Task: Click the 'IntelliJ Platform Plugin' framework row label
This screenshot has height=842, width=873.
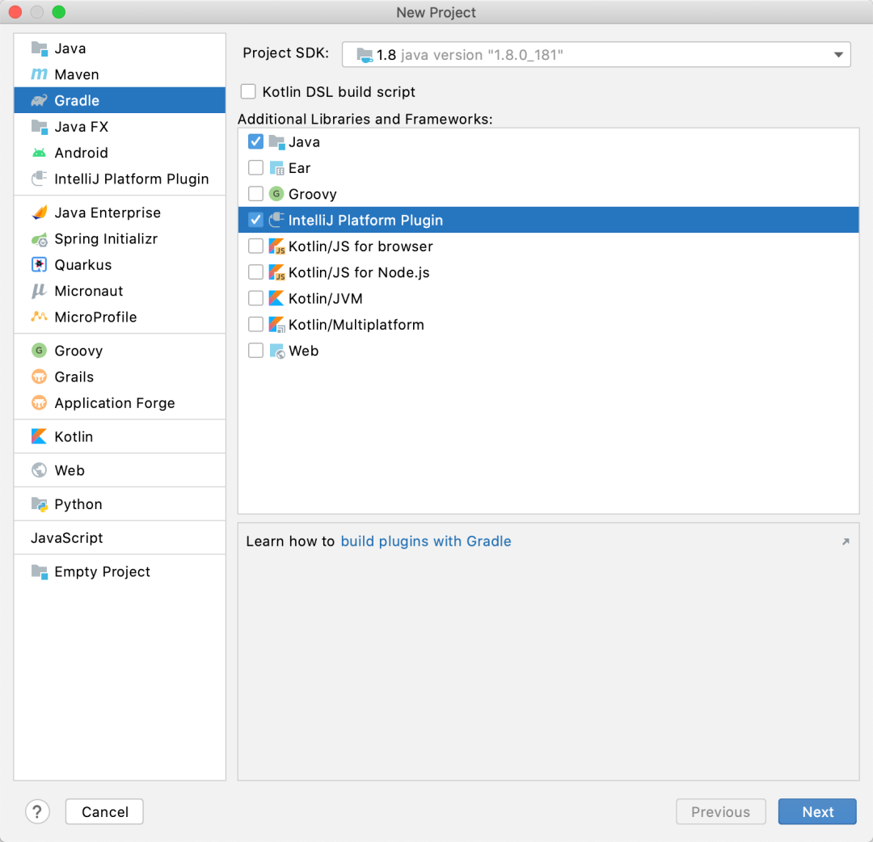Action: click(x=366, y=221)
